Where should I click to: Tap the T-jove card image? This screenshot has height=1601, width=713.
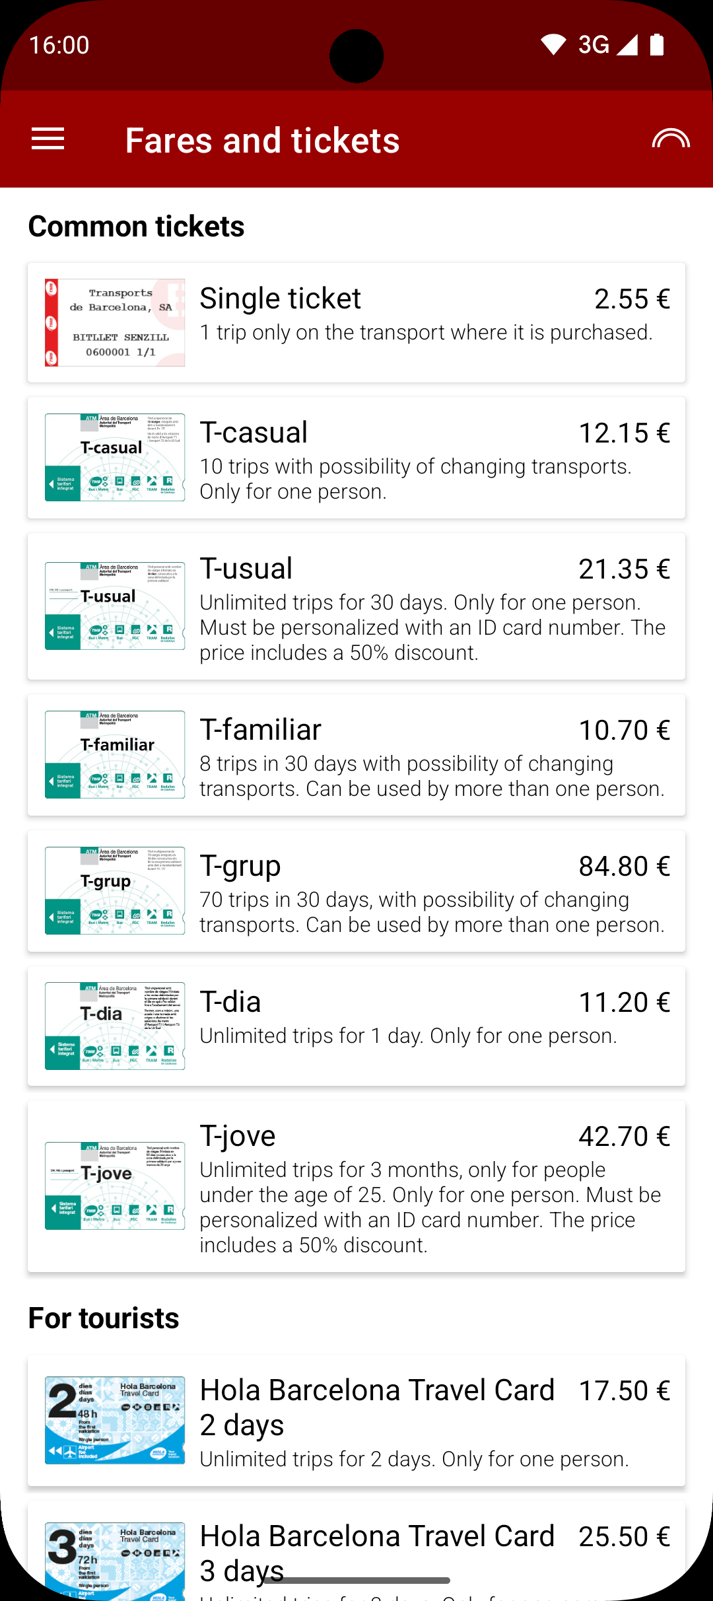point(115,1186)
